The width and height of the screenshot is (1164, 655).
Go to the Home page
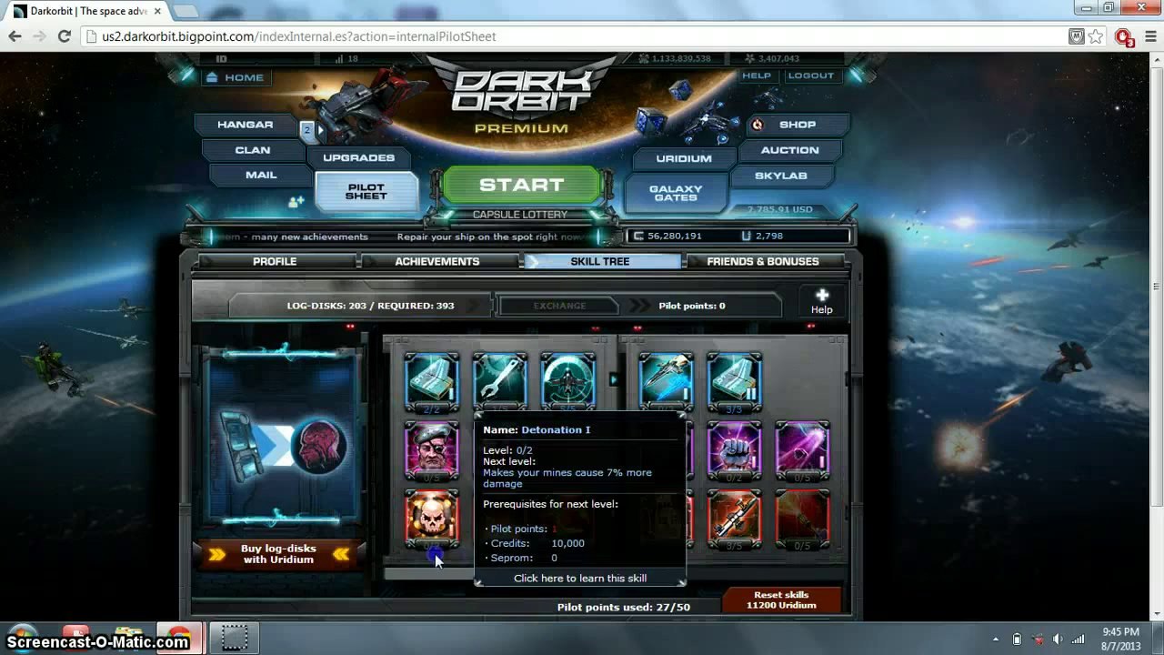point(235,77)
